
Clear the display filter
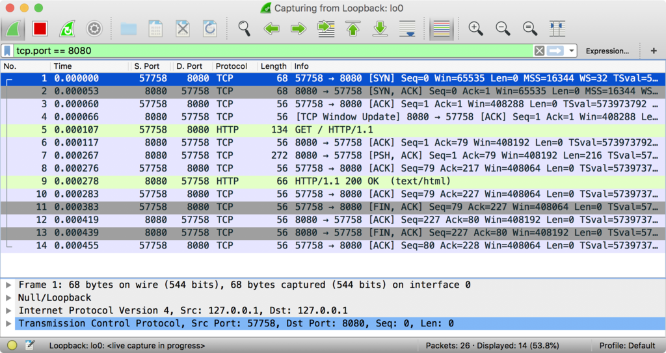tap(539, 51)
